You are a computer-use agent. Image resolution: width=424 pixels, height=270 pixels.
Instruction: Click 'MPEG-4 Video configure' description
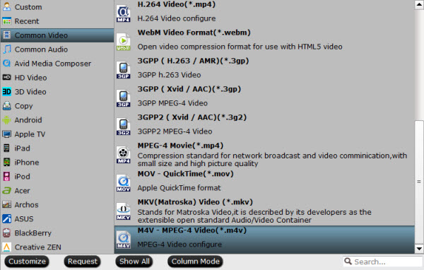179,245
